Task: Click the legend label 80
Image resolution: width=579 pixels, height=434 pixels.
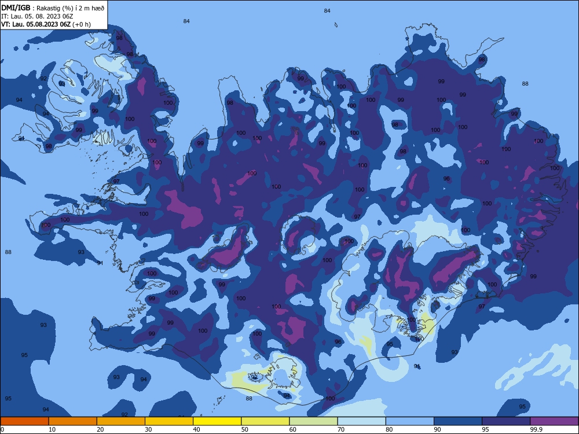Action: click(389, 429)
